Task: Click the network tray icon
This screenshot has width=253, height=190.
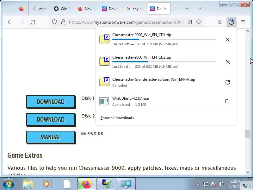Action: 206,184
